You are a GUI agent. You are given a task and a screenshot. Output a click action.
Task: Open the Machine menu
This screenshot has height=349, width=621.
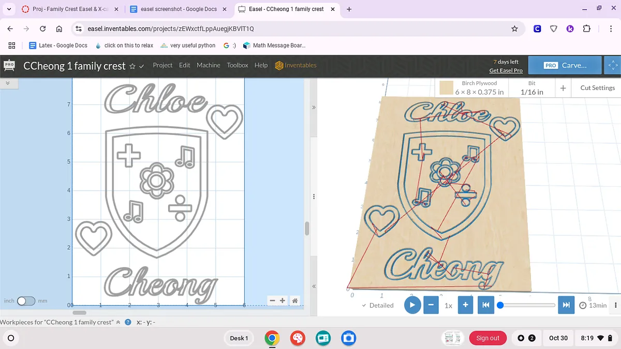tap(208, 65)
